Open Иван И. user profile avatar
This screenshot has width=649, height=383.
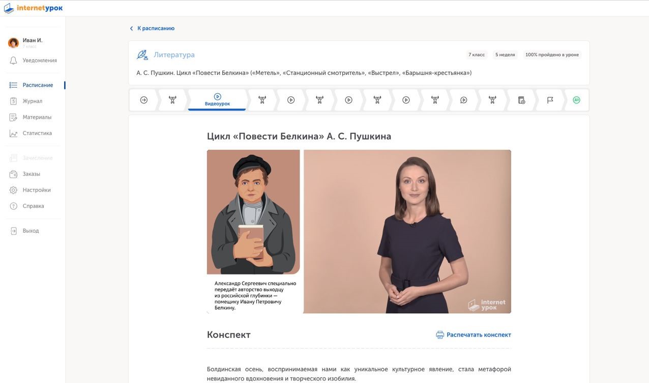[x=14, y=43]
